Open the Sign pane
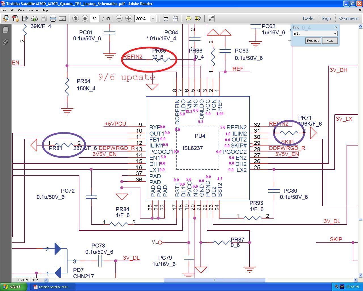 326,18
